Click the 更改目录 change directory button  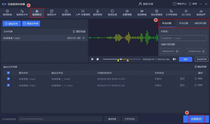(x=112, y=119)
